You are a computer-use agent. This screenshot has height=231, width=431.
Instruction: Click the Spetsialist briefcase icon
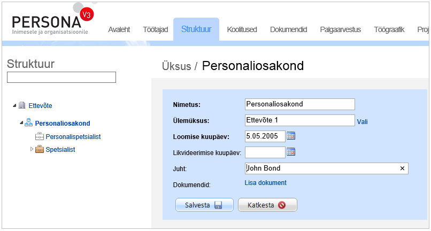pos(40,149)
